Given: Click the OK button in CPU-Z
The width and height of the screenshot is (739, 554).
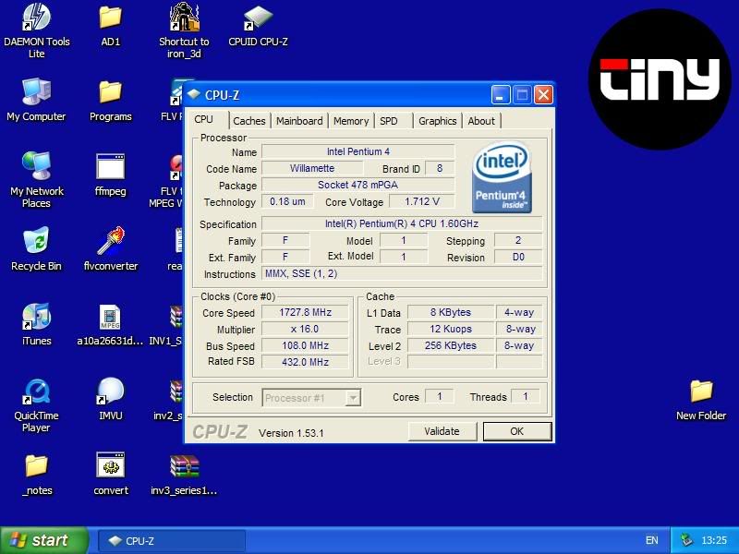Looking at the screenshot, I should tap(517, 431).
